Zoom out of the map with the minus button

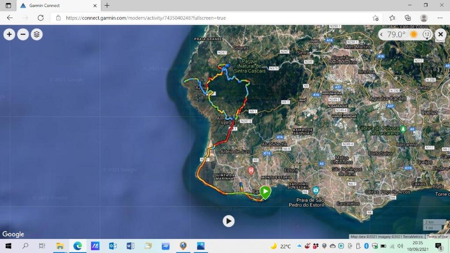click(x=23, y=34)
